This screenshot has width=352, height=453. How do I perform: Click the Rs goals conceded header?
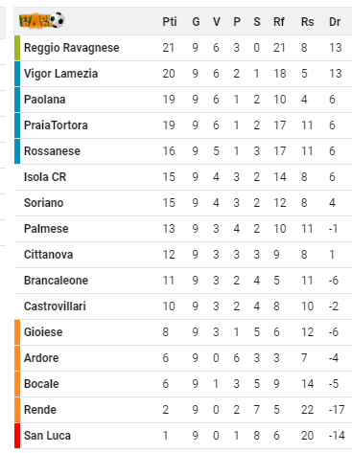[307, 22]
